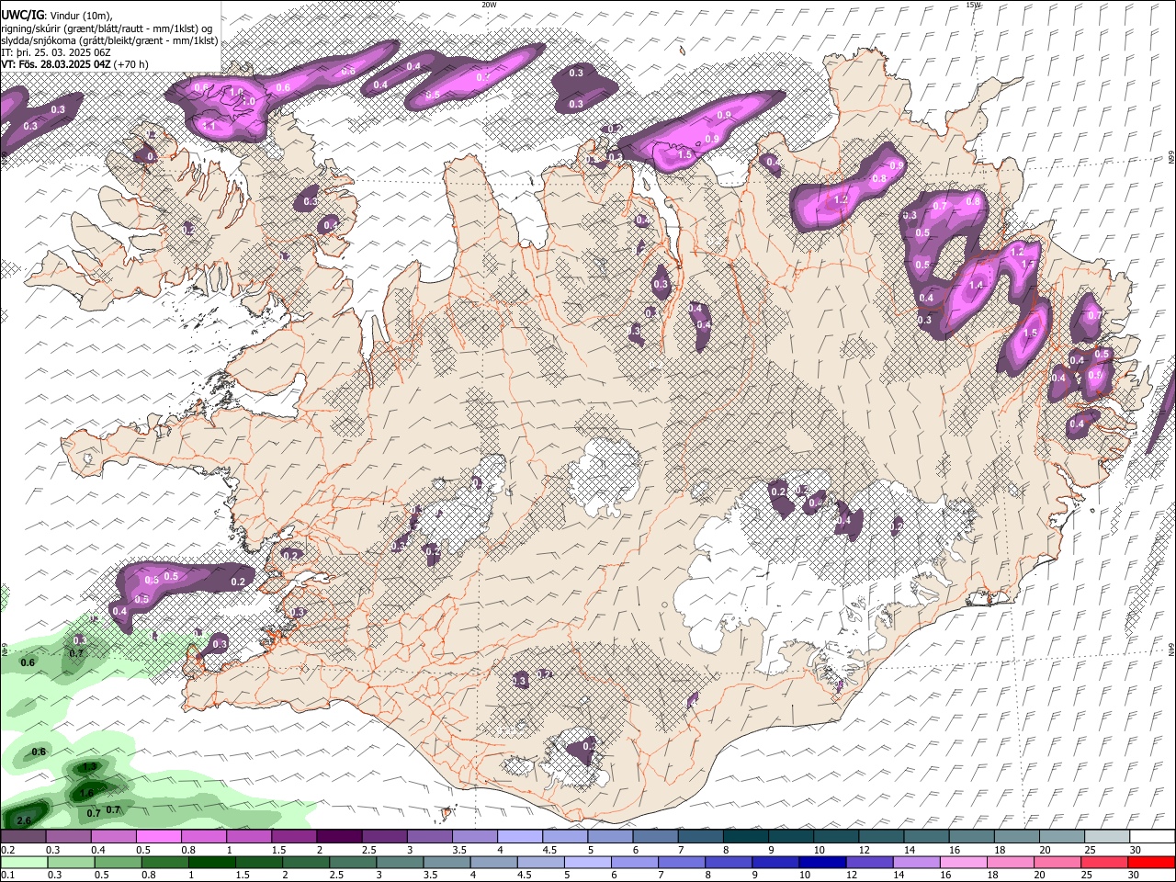Click the "slydda/snjókoma" legend description line
This screenshot has height=882, width=1176.
109,40
